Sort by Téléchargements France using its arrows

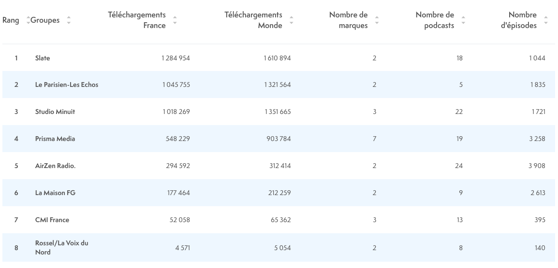[175, 20]
